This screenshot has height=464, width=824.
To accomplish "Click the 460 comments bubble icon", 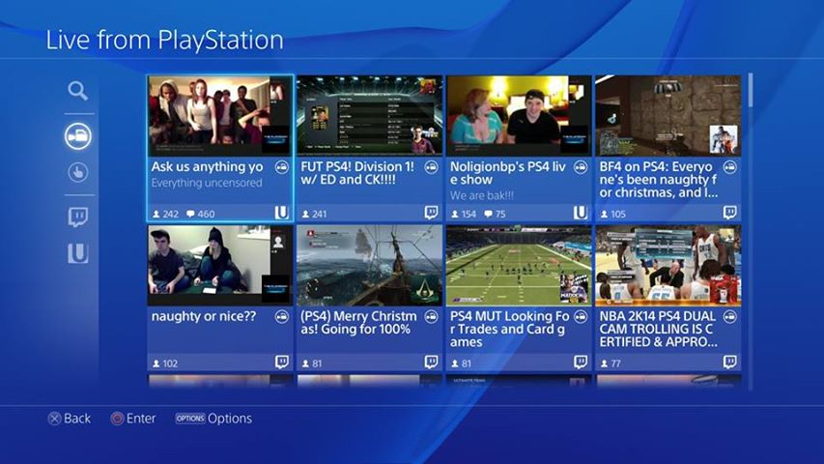I will tap(190, 214).
